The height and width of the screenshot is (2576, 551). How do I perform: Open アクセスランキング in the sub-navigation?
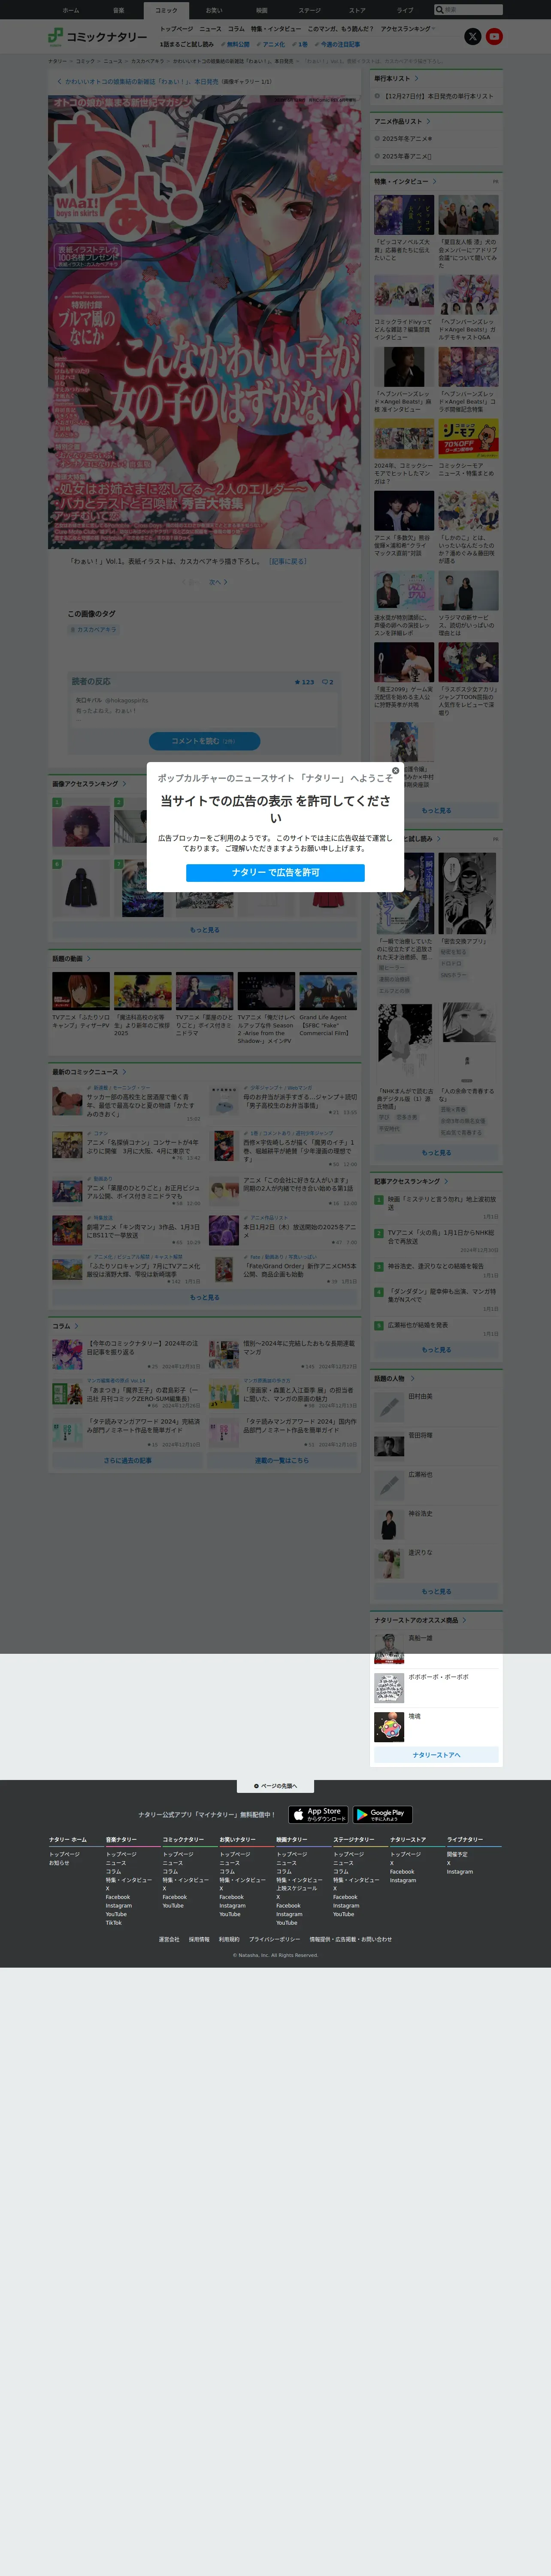point(407,29)
